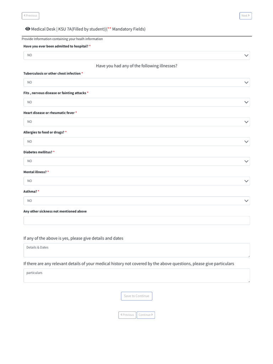The image size is (273, 364).
Task: Click the particulars text area
Action: pyautogui.click(x=136, y=275)
